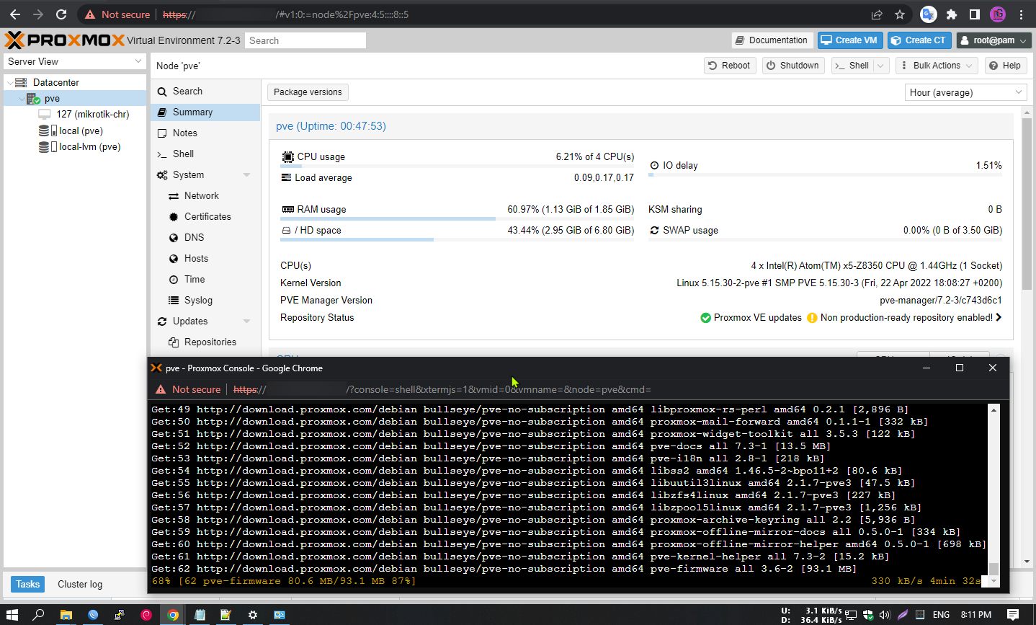Open the Hour (average) graph interval dropdown
Image resolution: width=1036 pixels, height=625 pixels.
(x=965, y=92)
